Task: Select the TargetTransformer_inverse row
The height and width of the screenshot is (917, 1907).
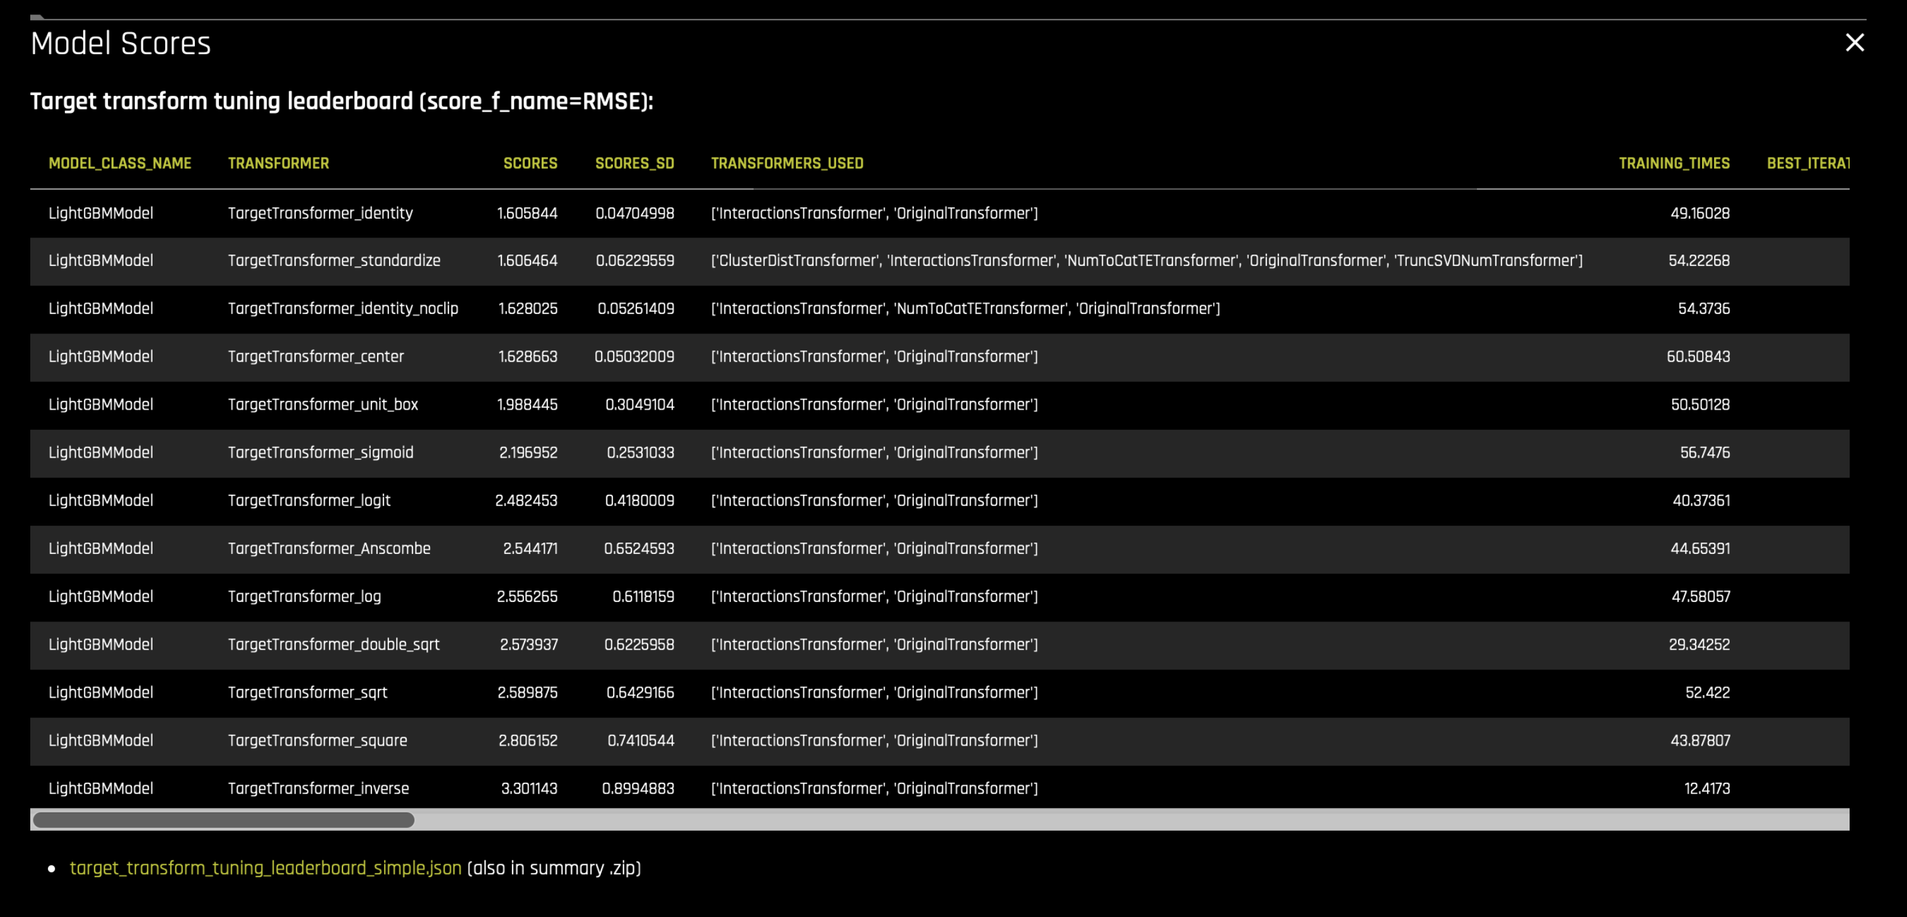Action: tap(518, 788)
